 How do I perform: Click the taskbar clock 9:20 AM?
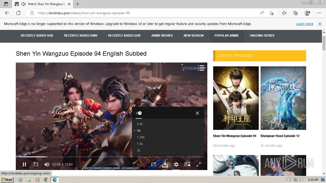(x=313, y=180)
